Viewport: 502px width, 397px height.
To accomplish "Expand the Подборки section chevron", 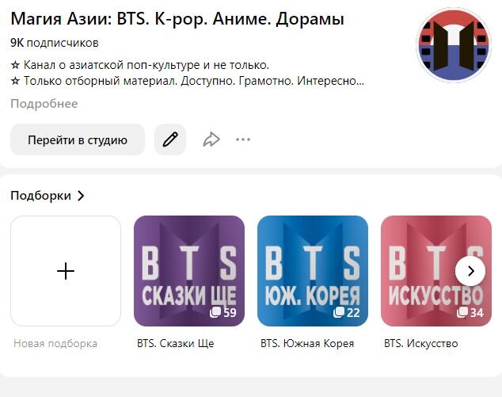I will pyautogui.click(x=81, y=196).
